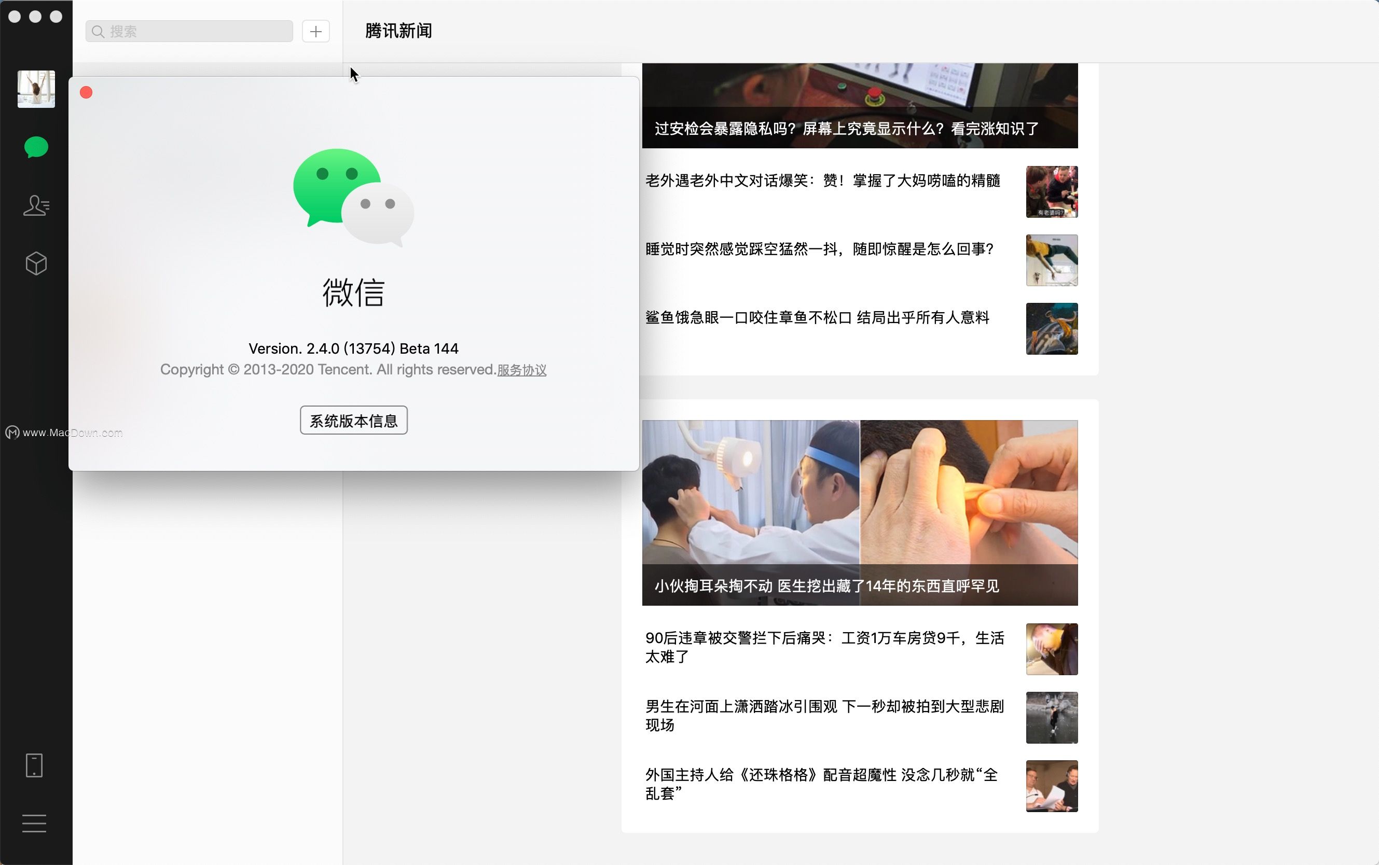Open the Favorites cube icon

pyautogui.click(x=36, y=264)
